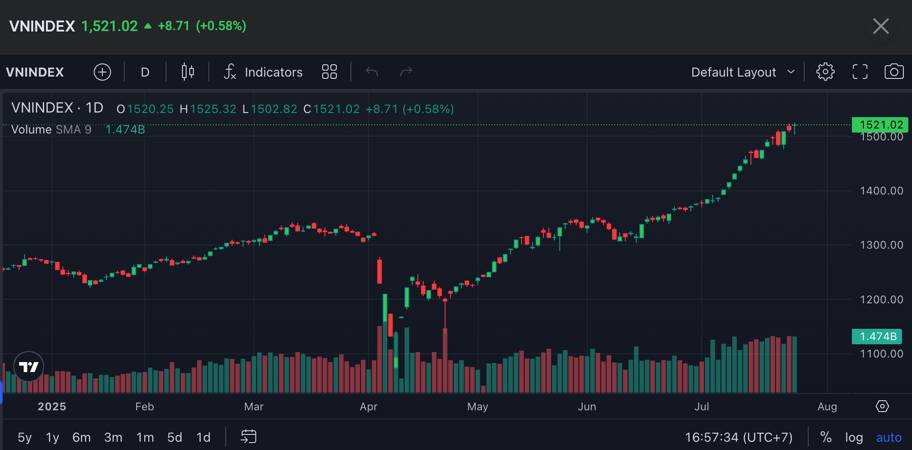The width and height of the screenshot is (912, 450).
Task: Click the VNINDEX symbol search field
Action: pyautogui.click(x=35, y=72)
